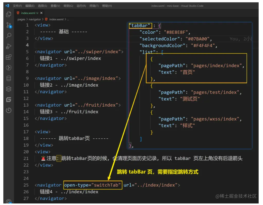263x205 pixels.
Task: Open the database activity bar icon
Action: point(8,78)
